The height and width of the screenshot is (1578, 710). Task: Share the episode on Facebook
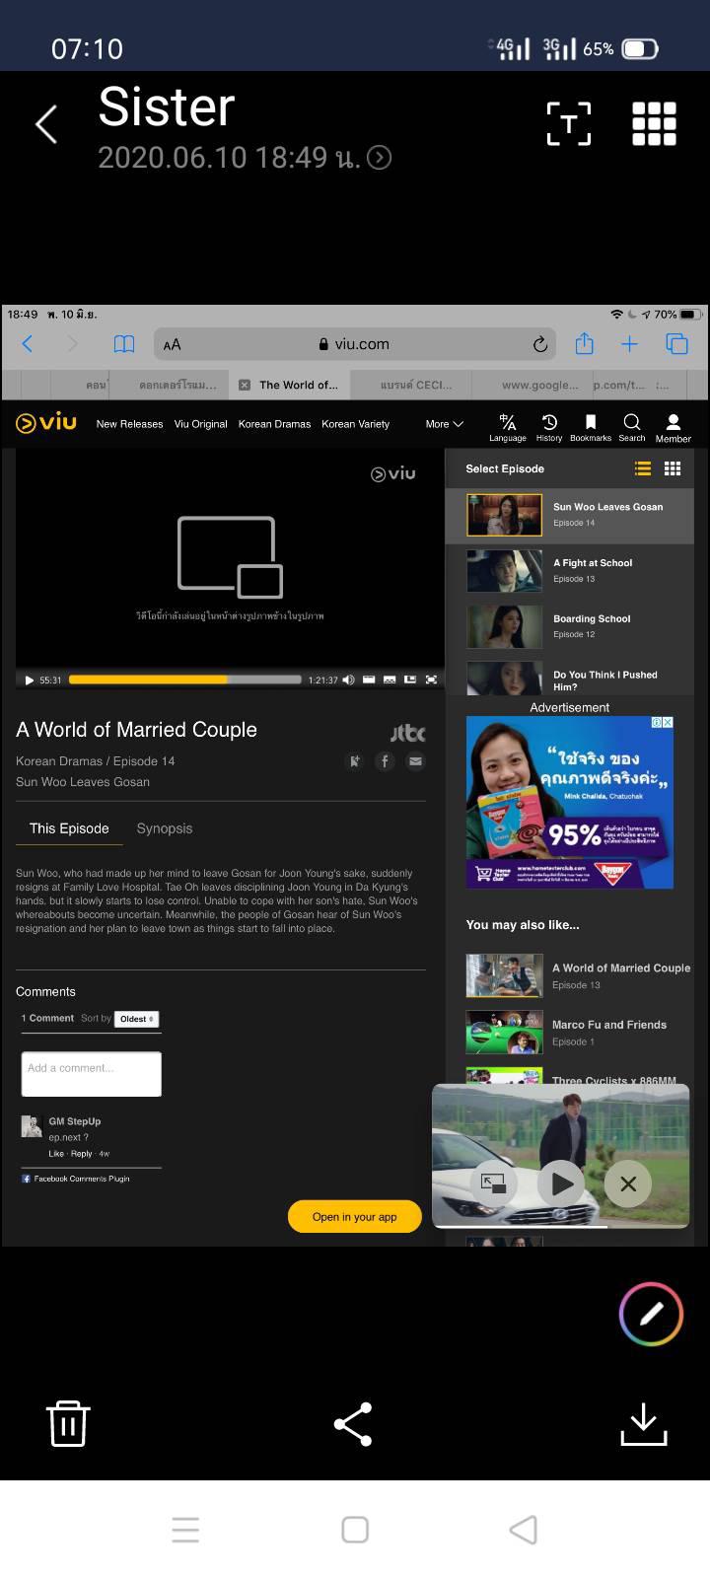click(x=385, y=760)
